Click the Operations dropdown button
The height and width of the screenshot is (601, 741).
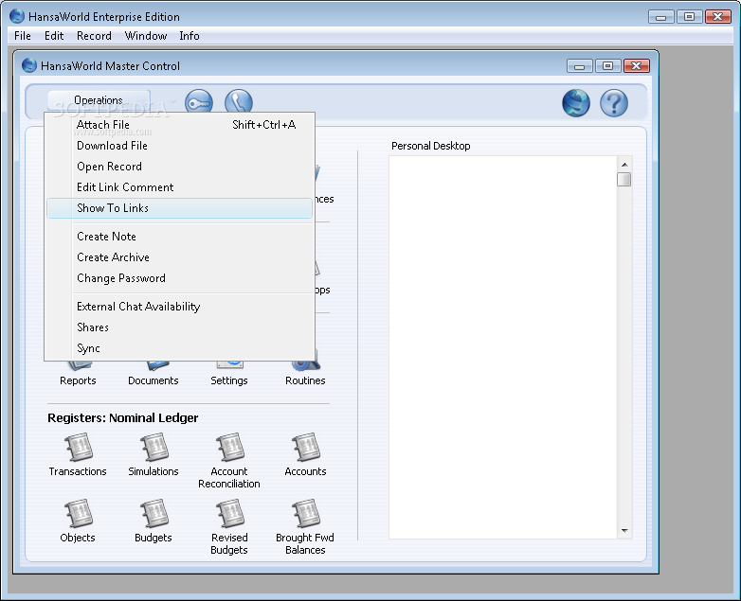point(99,100)
